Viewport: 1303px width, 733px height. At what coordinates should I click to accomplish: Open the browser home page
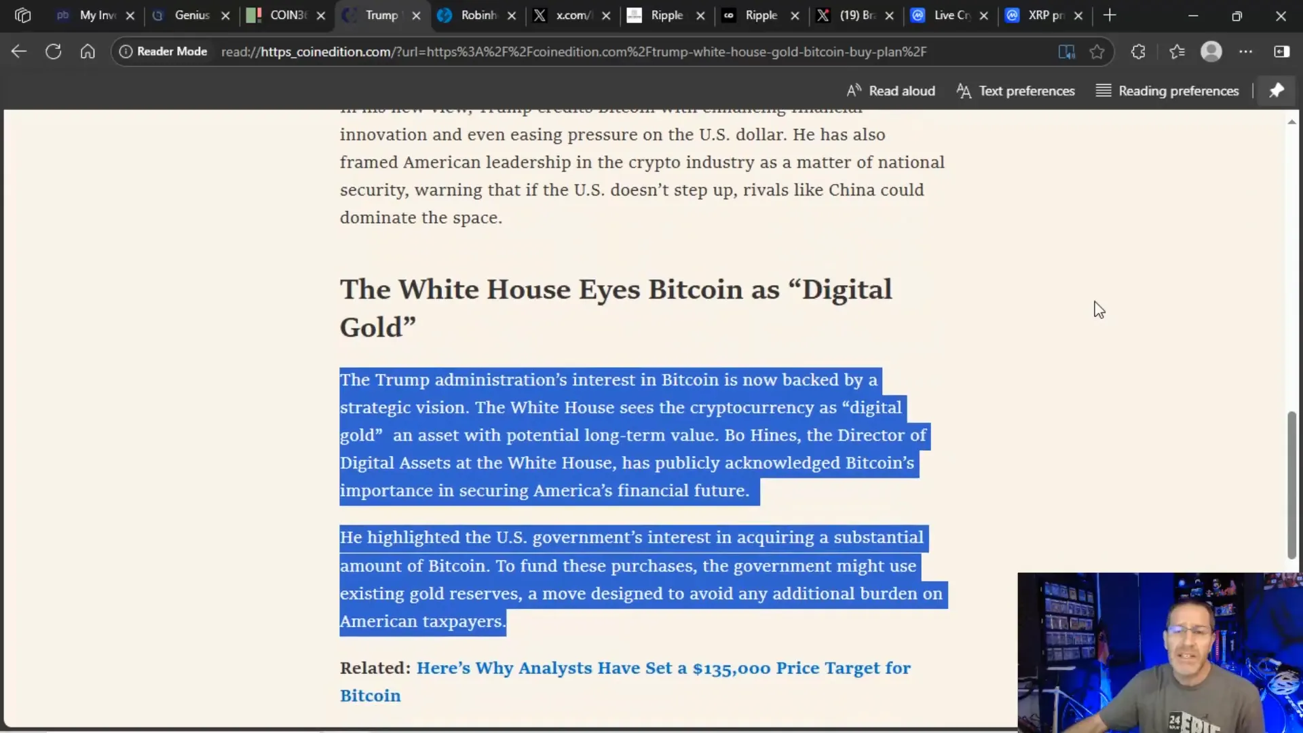88,52
